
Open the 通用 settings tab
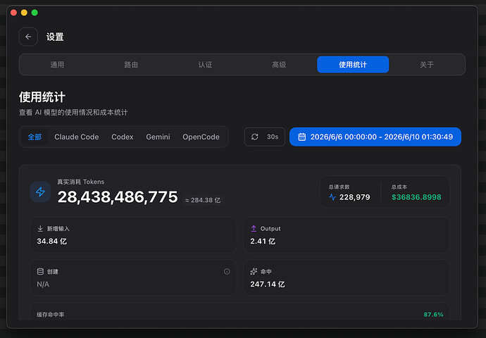[57, 65]
